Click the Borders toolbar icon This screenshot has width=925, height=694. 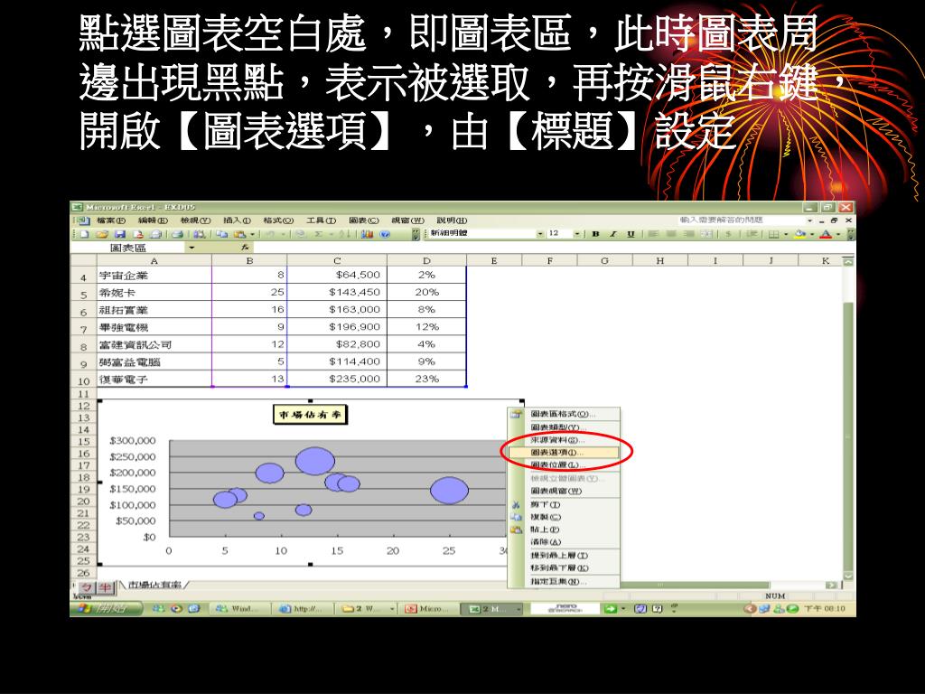click(x=773, y=234)
